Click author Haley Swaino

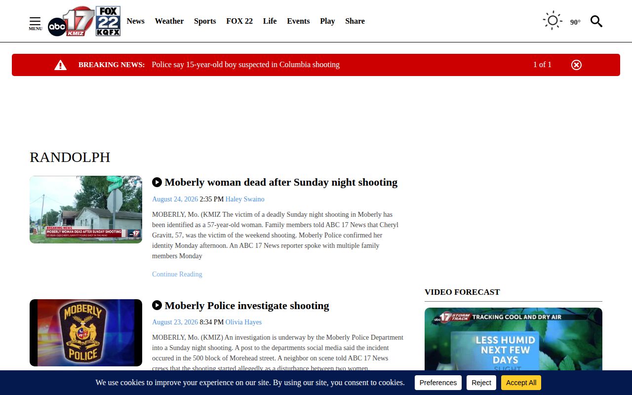click(x=245, y=199)
